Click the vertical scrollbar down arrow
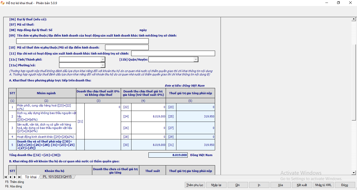Screen dimensions: 357x190 coord(354,173)
